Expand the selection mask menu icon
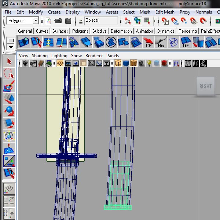The width and height of the screenshot is (220, 220). click(81, 21)
